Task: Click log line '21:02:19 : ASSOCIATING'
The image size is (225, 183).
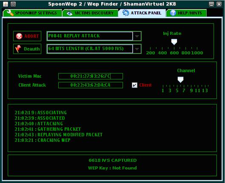Action: click(x=40, y=113)
